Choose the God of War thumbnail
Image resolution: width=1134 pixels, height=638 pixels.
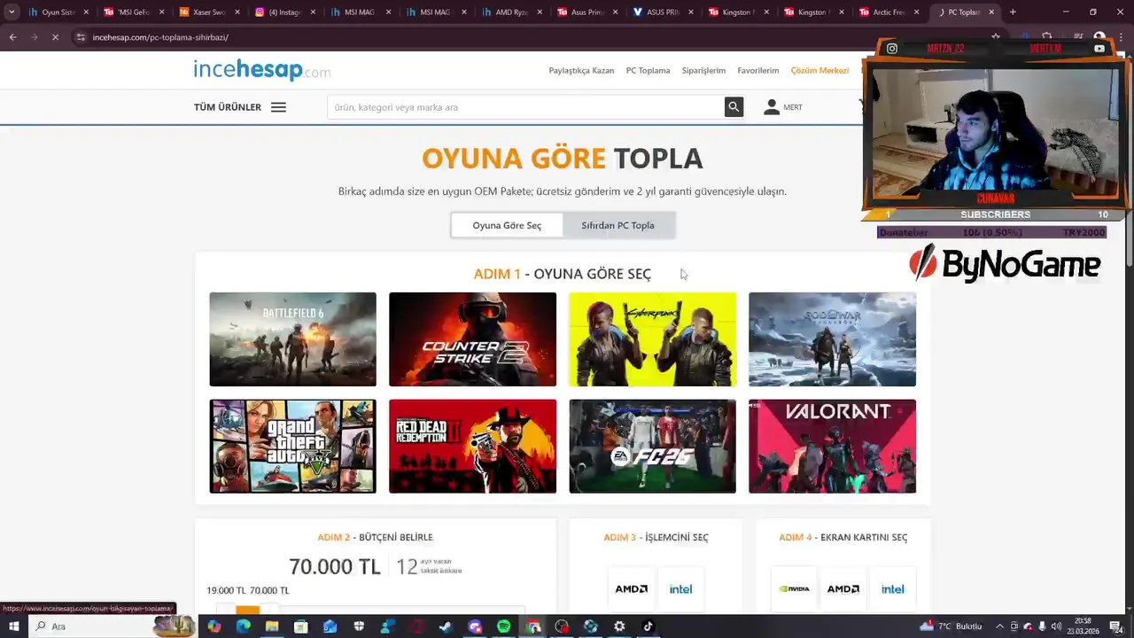coord(832,339)
